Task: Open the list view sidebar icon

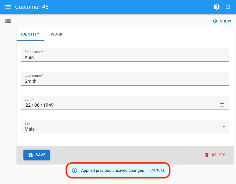Action: 8,21
